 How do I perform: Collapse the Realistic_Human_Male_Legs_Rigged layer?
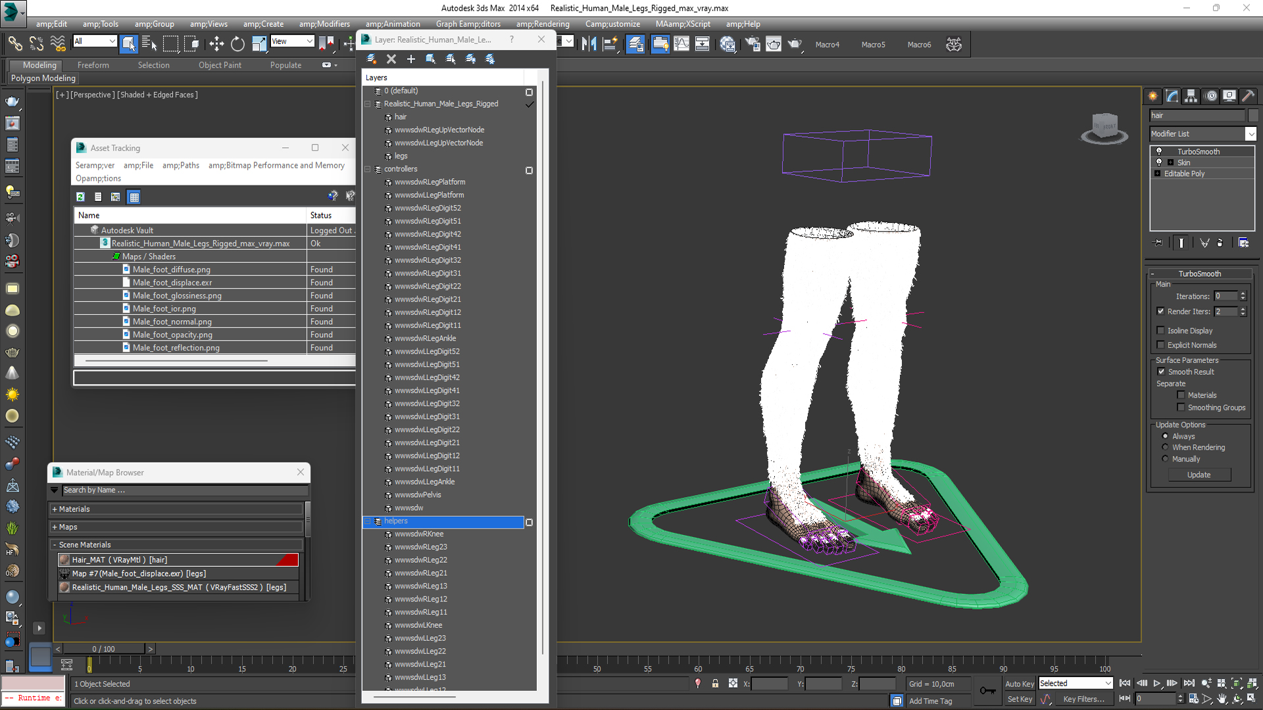[x=368, y=104]
